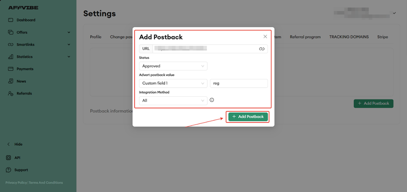Click the info icon beside Integration Method
Screen dimensions: 407x192
(x=212, y=100)
